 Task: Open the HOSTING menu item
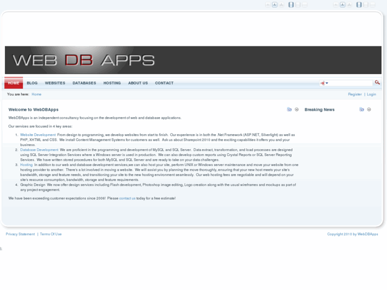(112, 83)
